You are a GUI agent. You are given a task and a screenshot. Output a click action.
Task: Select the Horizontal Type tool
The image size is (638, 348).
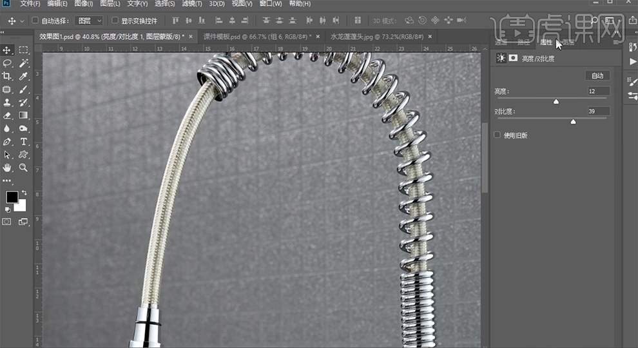click(23, 142)
